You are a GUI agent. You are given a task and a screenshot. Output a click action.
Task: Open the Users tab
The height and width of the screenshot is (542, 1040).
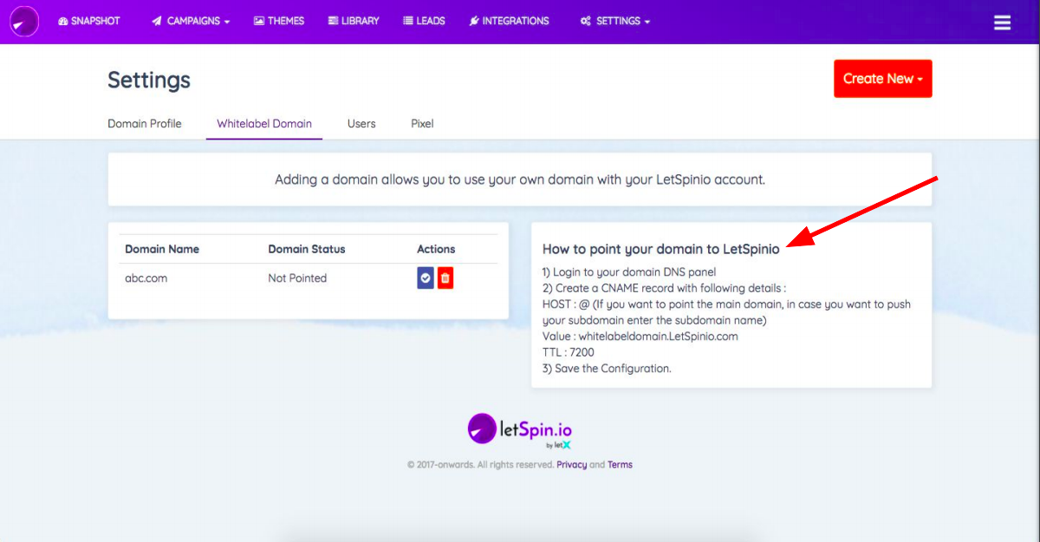coord(361,123)
